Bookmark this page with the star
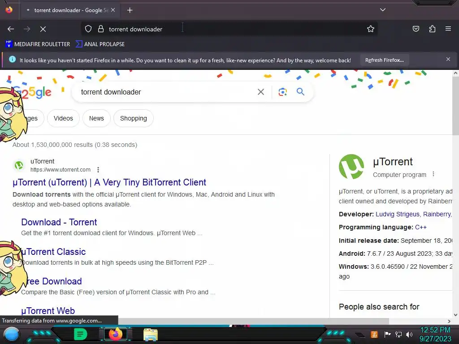 [371, 29]
